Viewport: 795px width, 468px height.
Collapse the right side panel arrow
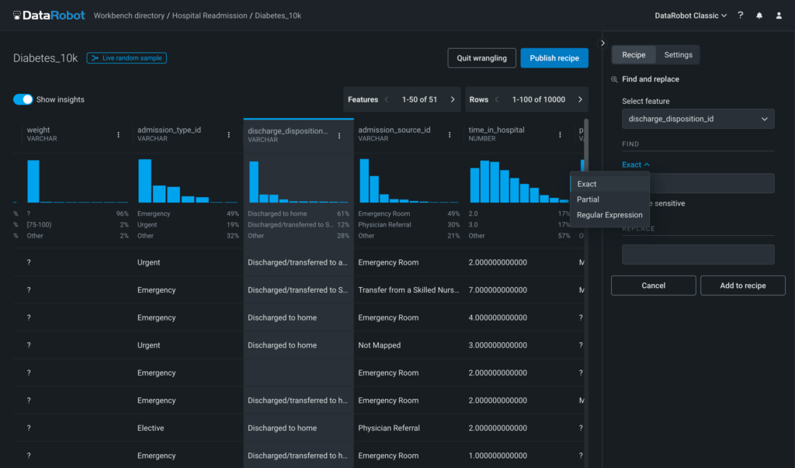pyautogui.click(x=602, y=43)
